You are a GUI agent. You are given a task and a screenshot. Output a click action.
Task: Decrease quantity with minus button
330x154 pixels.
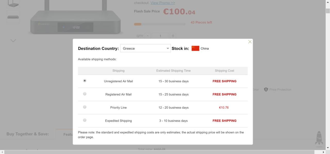tap(147, 36)
